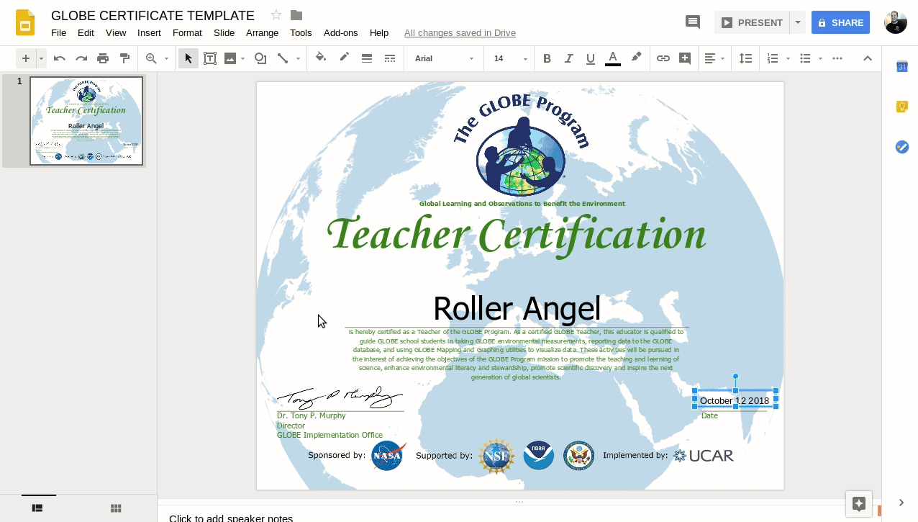Click the blue Share button
This screenshot has height=522, width=918.
840,22
